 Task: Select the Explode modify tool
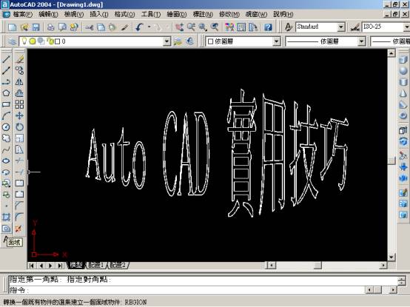(19, 229)
